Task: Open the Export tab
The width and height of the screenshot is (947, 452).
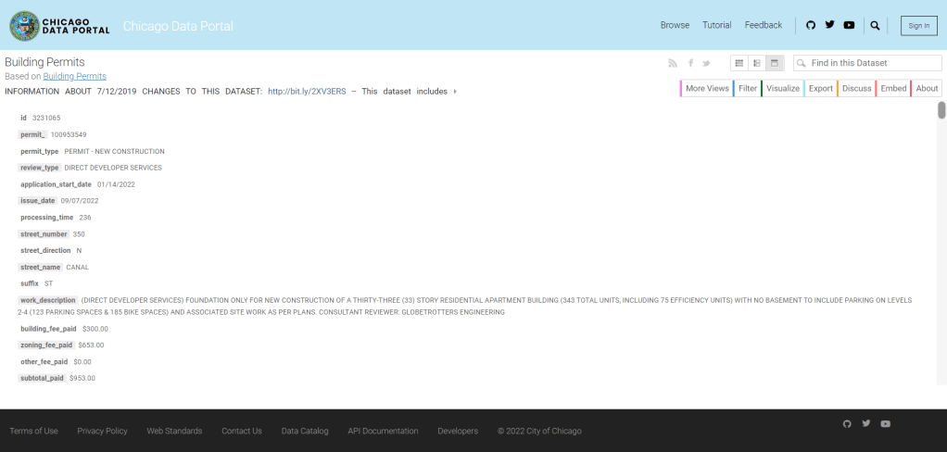Action: tap(820, 88)
